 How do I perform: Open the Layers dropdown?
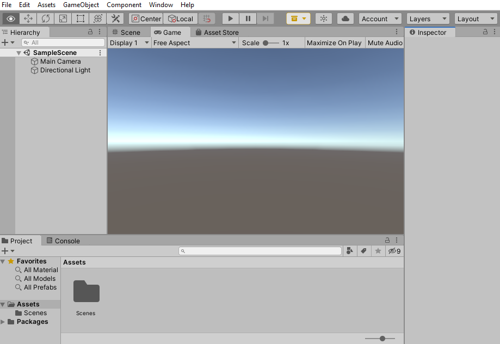(428, 19)
